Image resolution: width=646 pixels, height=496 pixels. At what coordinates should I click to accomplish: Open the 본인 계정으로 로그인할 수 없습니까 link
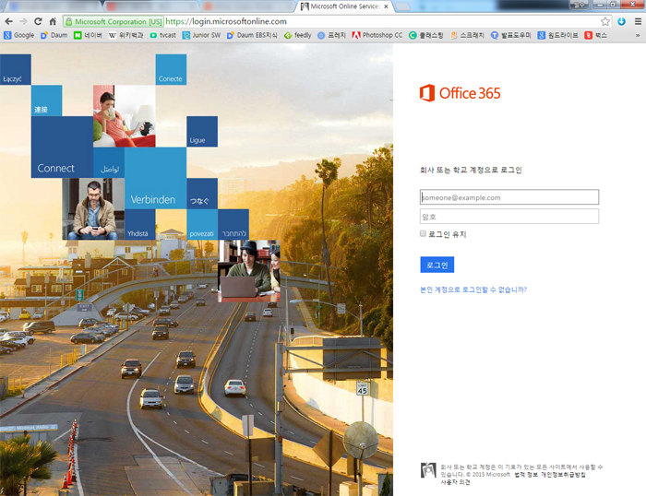tap(473, 289)
